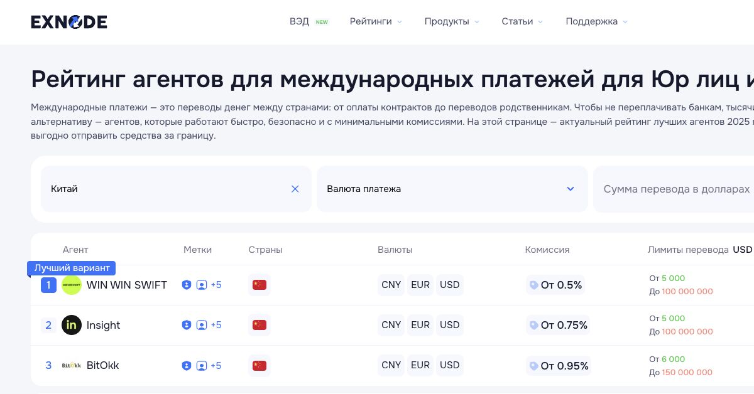Open the ВЭД section link
Screen dimensions: 754x394
pyautogui.click(x=300, y=21)
